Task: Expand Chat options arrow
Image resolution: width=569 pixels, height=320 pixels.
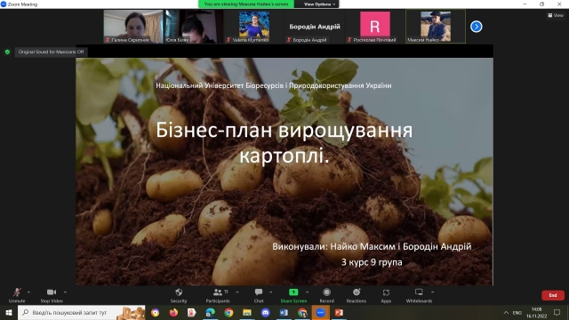Action: pos(270,292)
